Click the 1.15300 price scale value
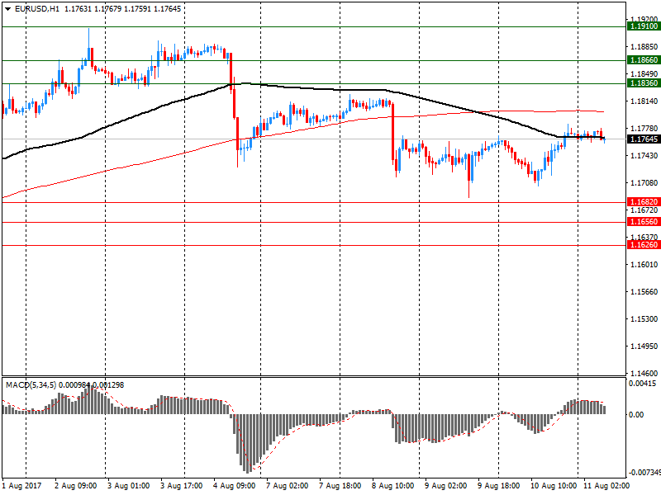The image size is (661, 495). [644, 319]
